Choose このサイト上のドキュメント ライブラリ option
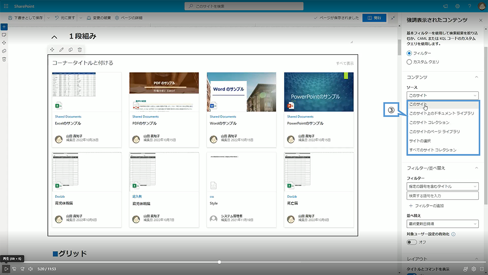 [443, 113]
